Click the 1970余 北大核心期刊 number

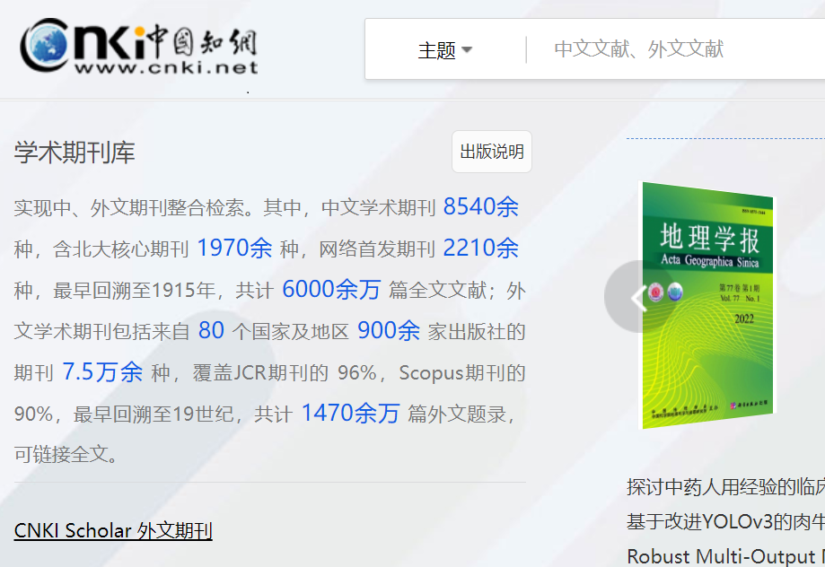pos(234,249)
